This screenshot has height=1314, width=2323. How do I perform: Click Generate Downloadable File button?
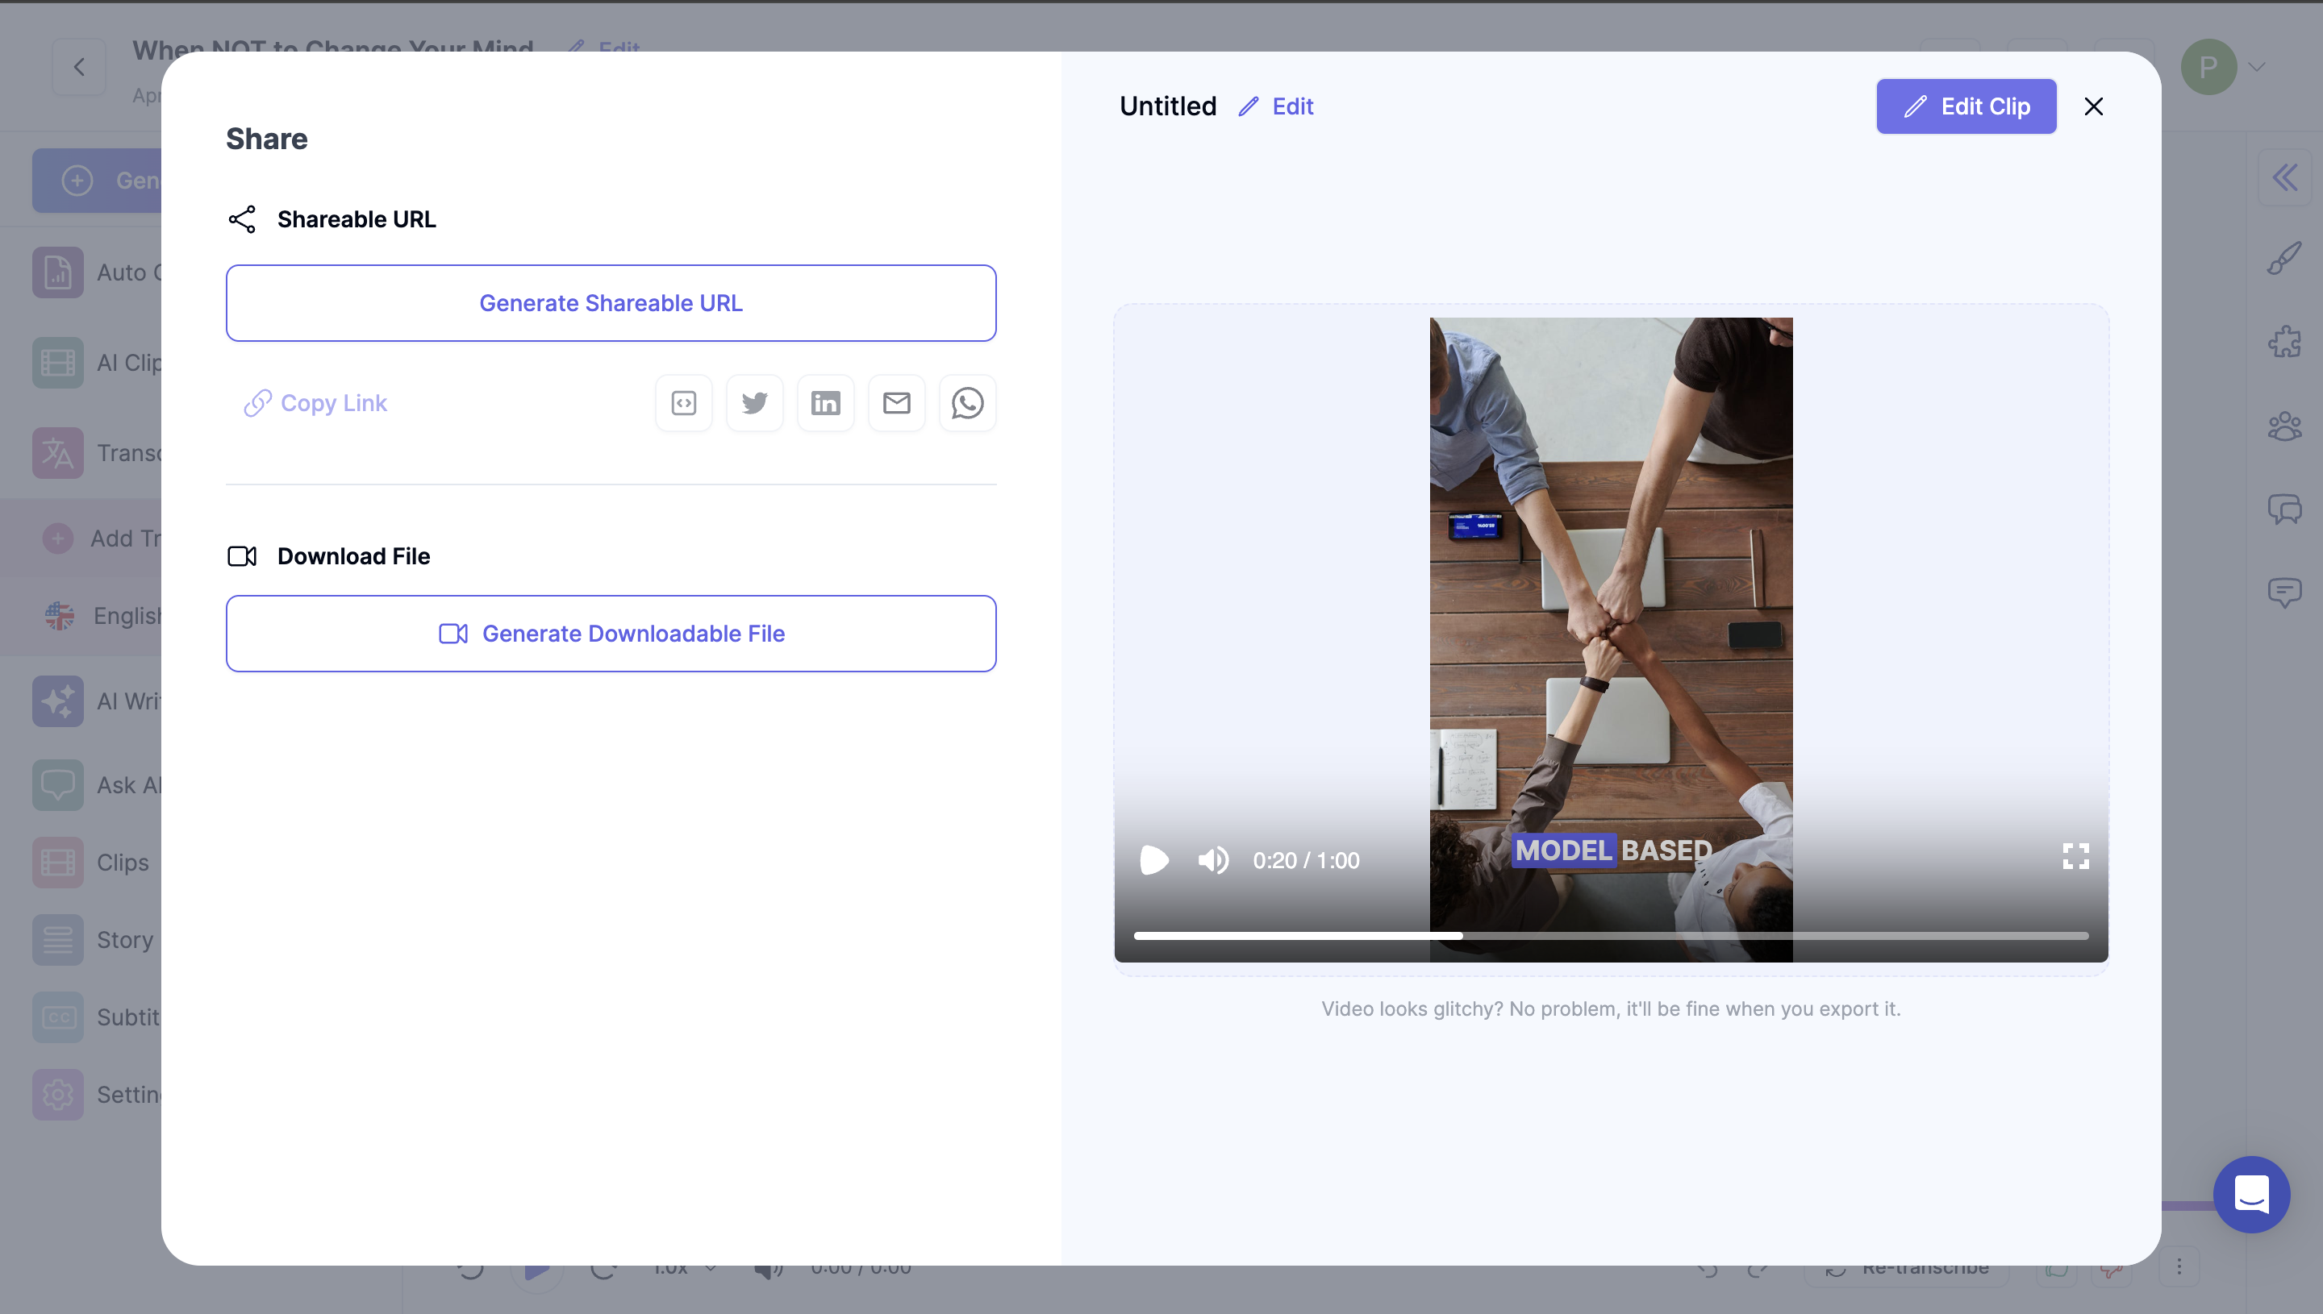(x=611, y=633)
